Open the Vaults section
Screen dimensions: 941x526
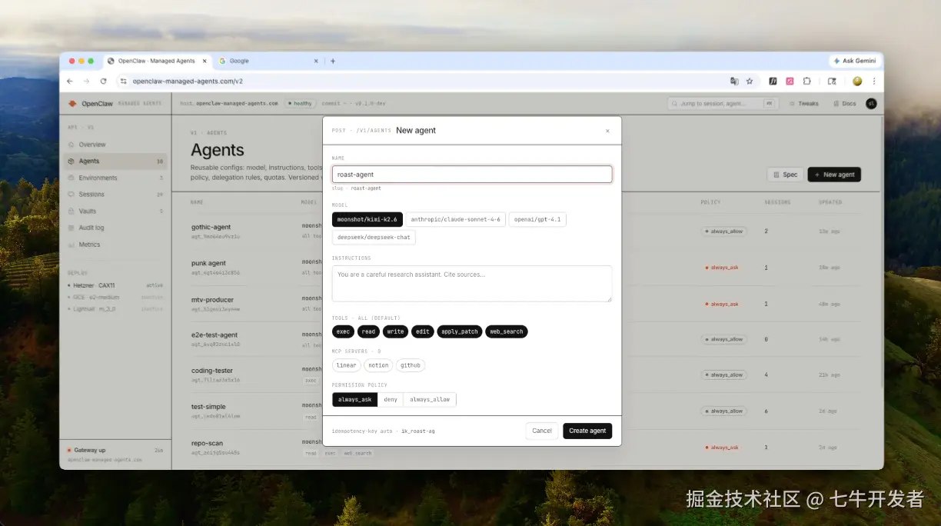(x=86, y=211)
